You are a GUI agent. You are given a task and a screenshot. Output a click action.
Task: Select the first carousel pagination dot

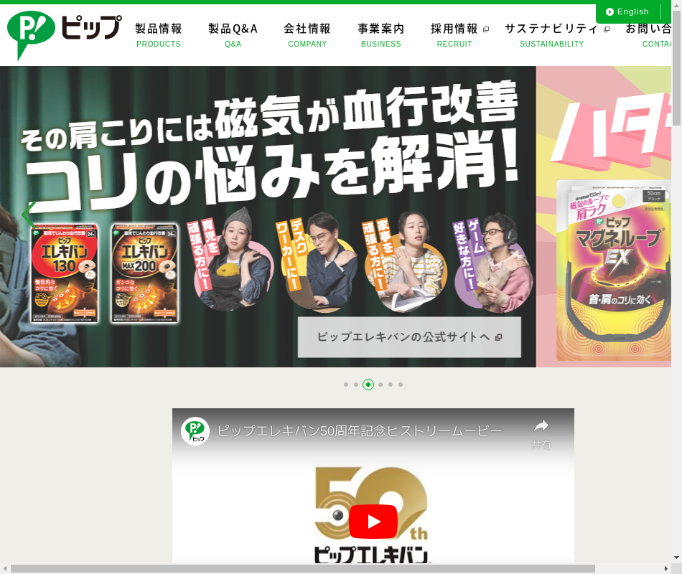pyautogui.click(x=346, y=385)
